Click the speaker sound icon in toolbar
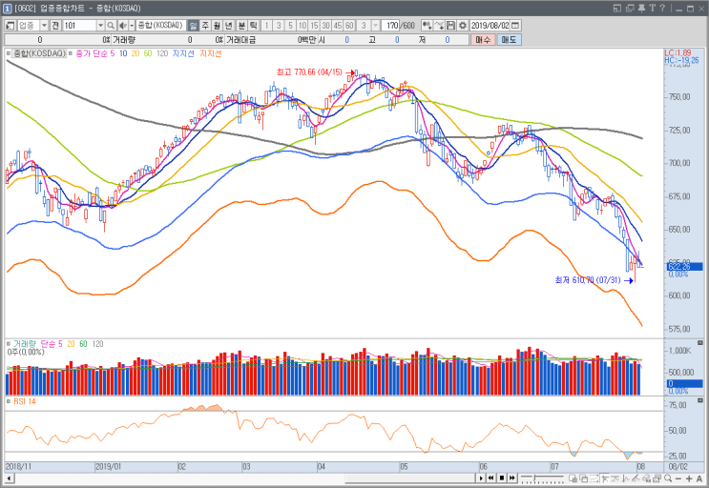The image size is (709, 488). tap(122, 26)
